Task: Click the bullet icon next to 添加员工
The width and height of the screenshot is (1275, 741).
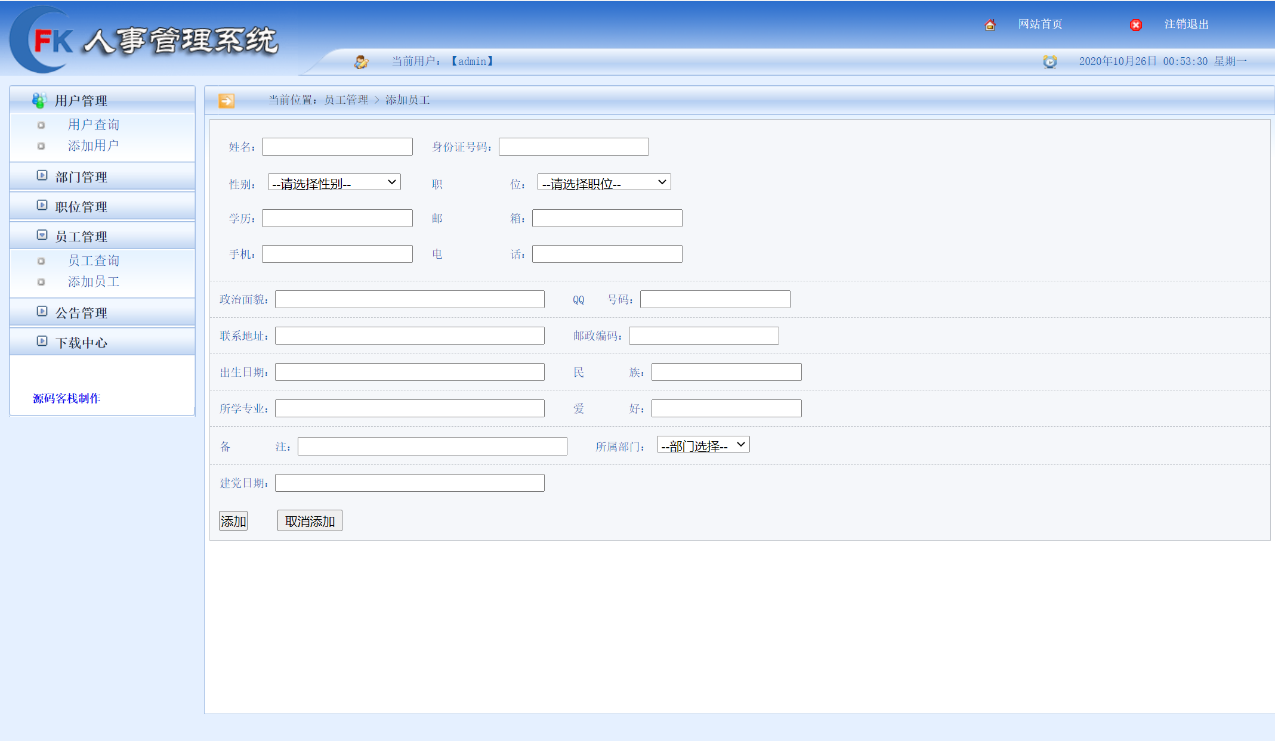Action: pos(41,282)
